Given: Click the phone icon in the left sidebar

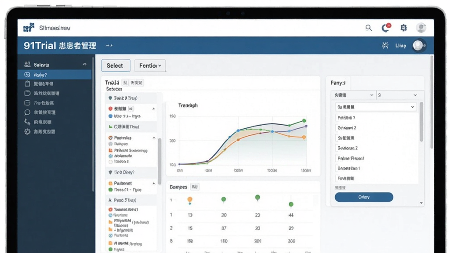Looking at the screenshot, I should tap(27, 122).
